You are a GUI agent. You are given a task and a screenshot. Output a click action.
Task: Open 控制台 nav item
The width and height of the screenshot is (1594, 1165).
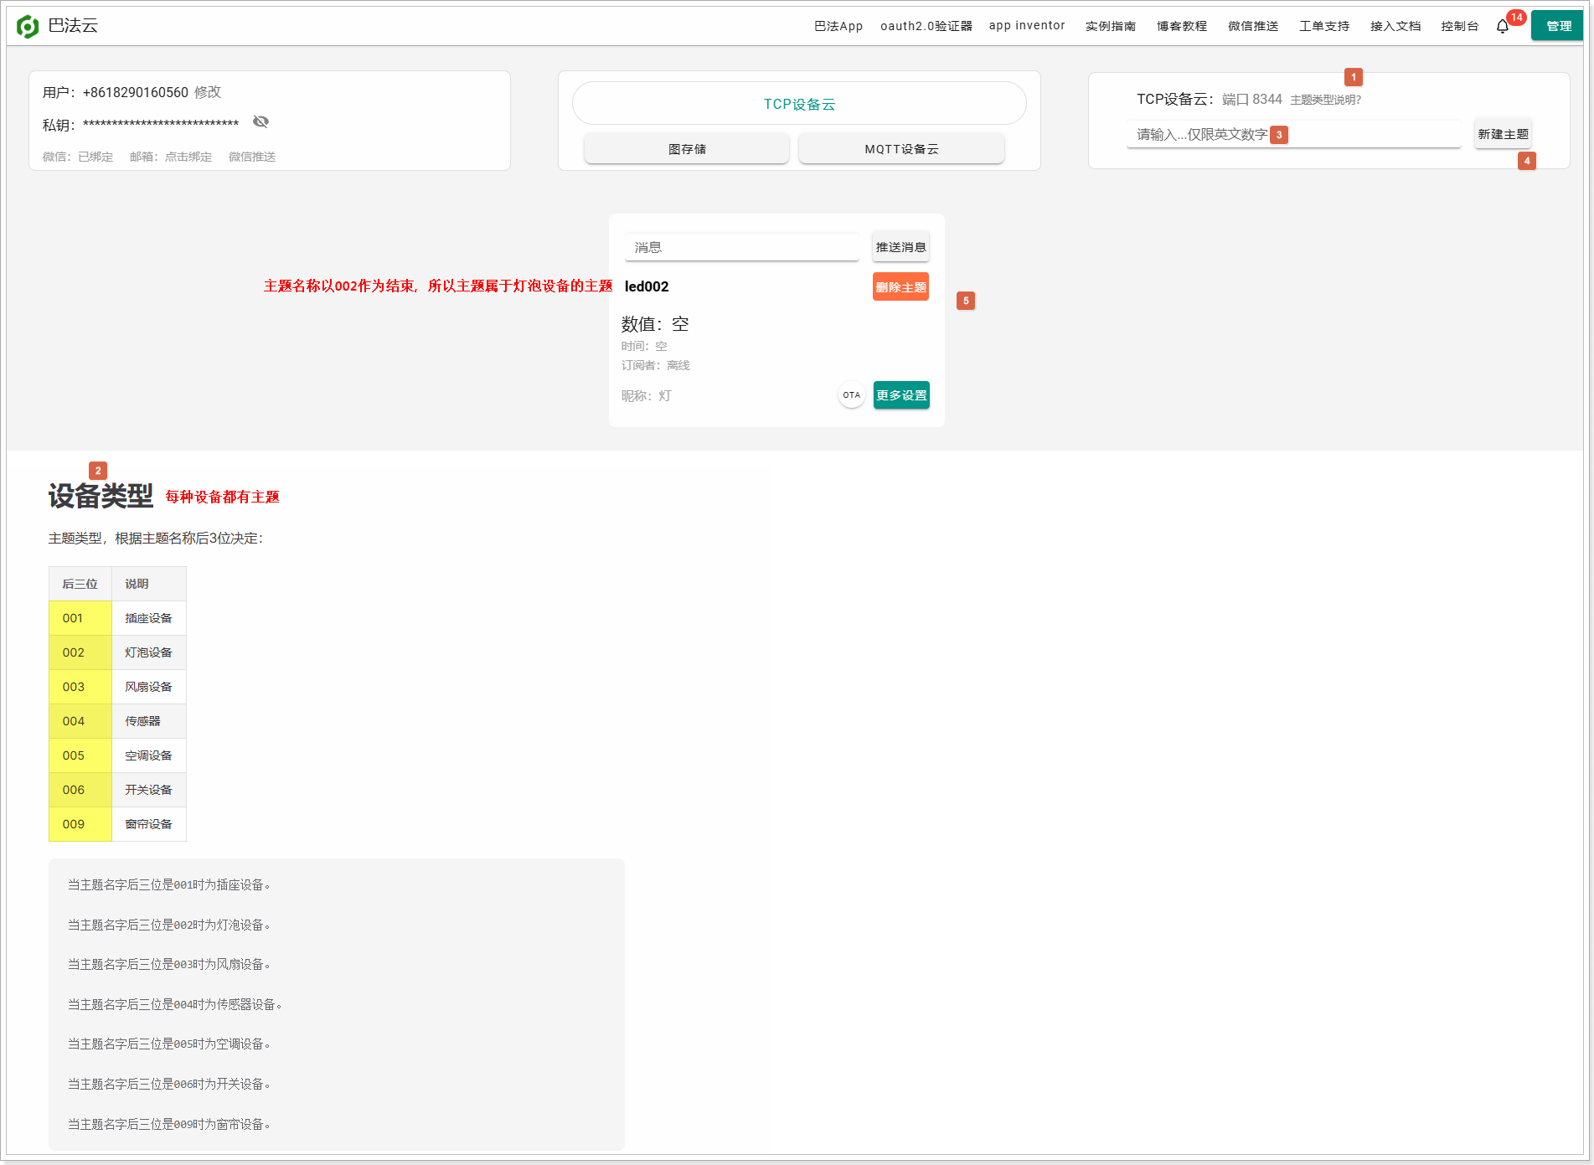click(1460, 26)
